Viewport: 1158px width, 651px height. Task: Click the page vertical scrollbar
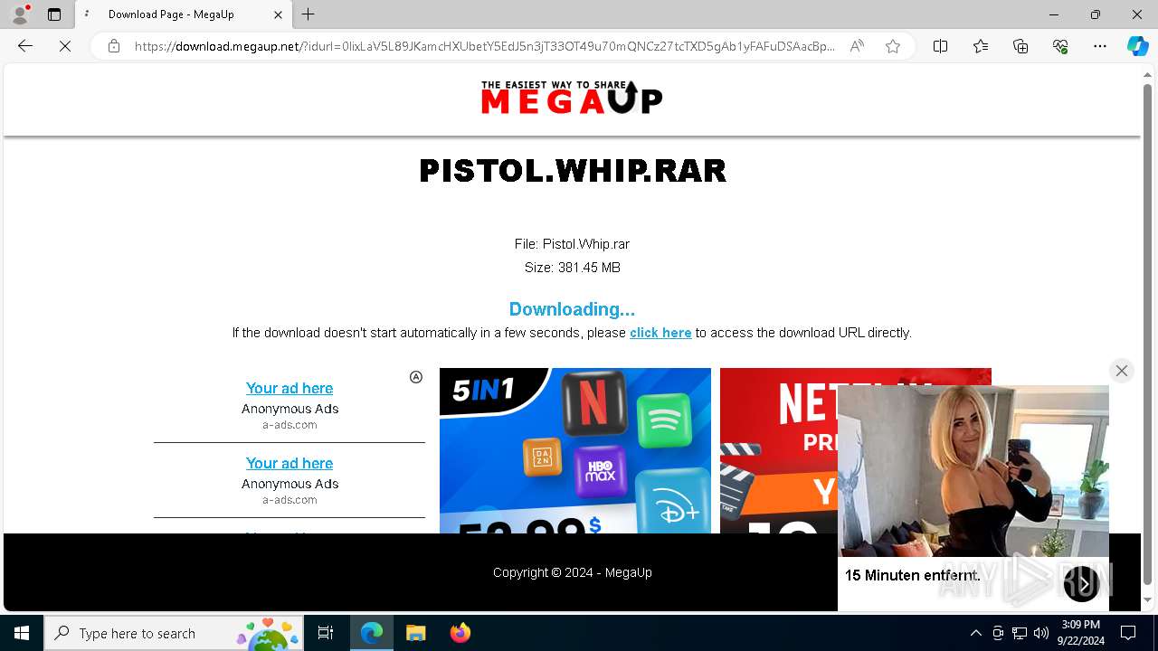click(x=1148, y=335)
